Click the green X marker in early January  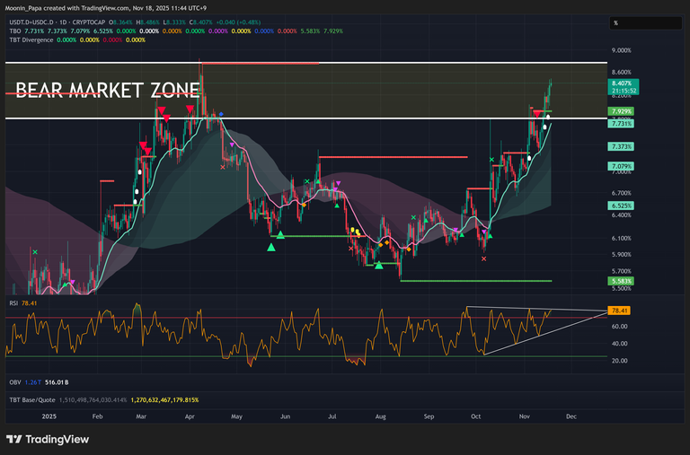pos(35,252)
